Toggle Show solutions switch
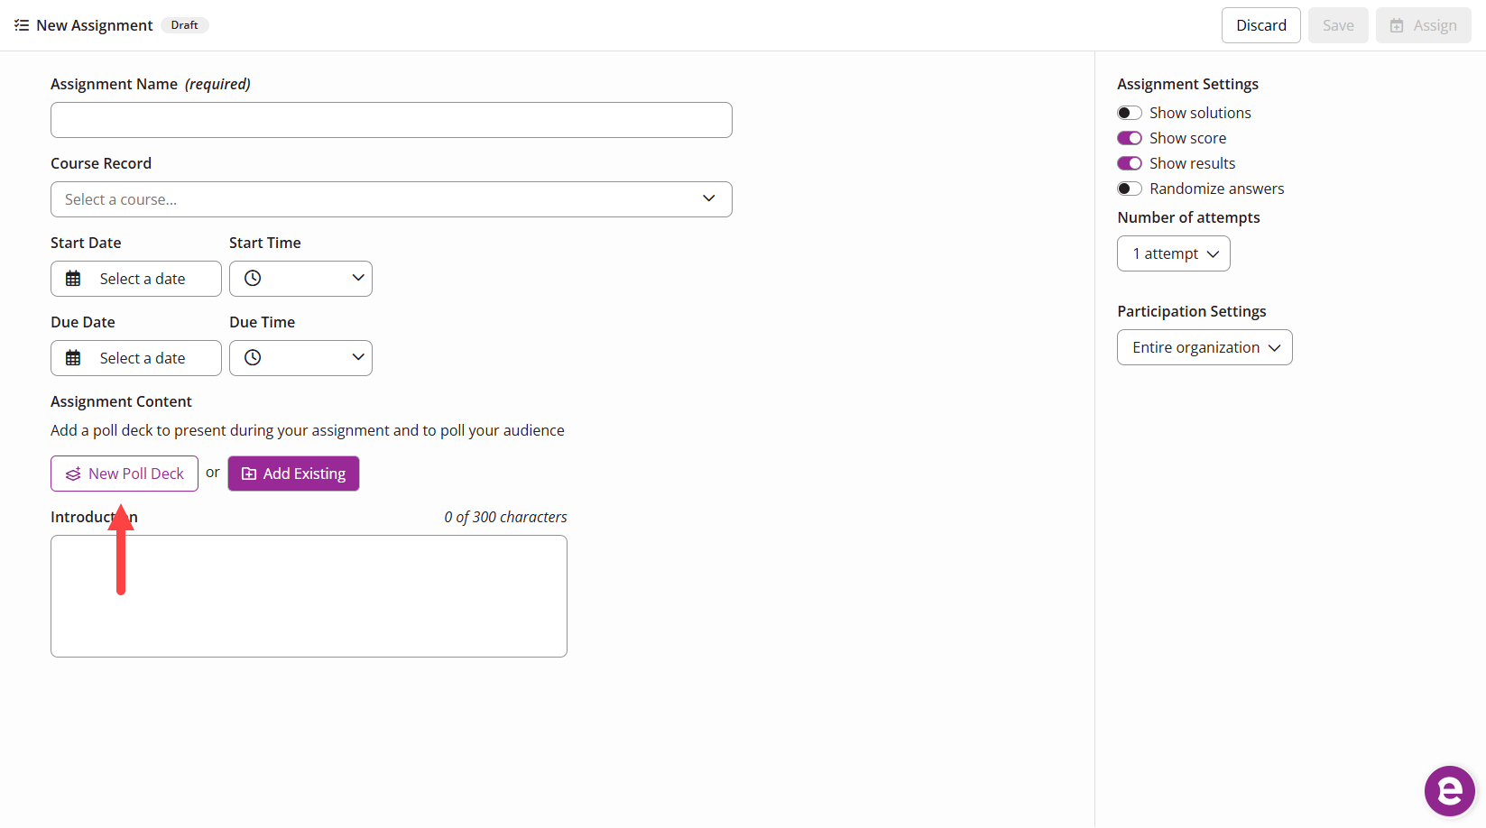Image resolution: width=1486 pixels, height=828 pixels. 1130,113
